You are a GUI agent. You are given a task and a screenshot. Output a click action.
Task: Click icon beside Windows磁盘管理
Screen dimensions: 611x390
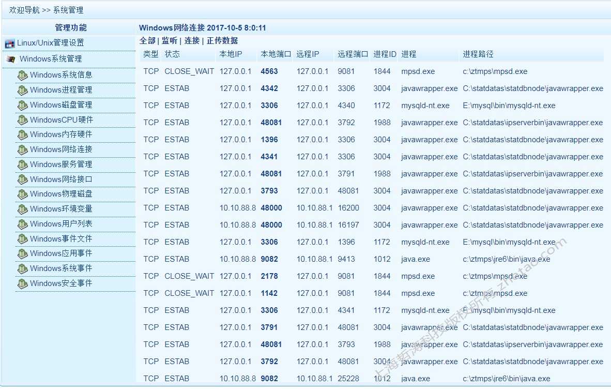[23, 105]
